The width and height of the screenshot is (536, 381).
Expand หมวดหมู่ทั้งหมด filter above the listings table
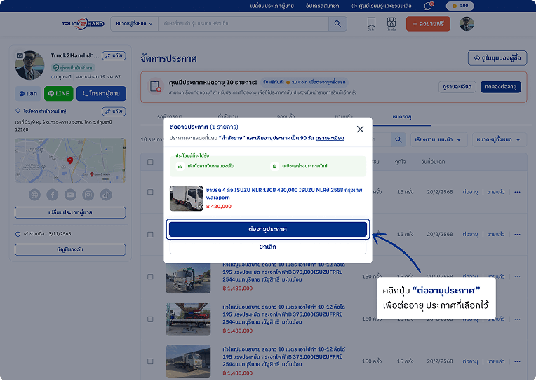pyautogui.click(x=502, y=139)
